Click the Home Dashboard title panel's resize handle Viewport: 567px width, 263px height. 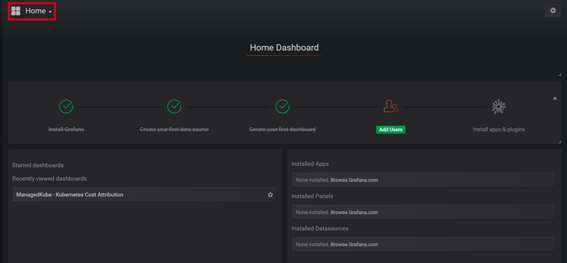559,74
